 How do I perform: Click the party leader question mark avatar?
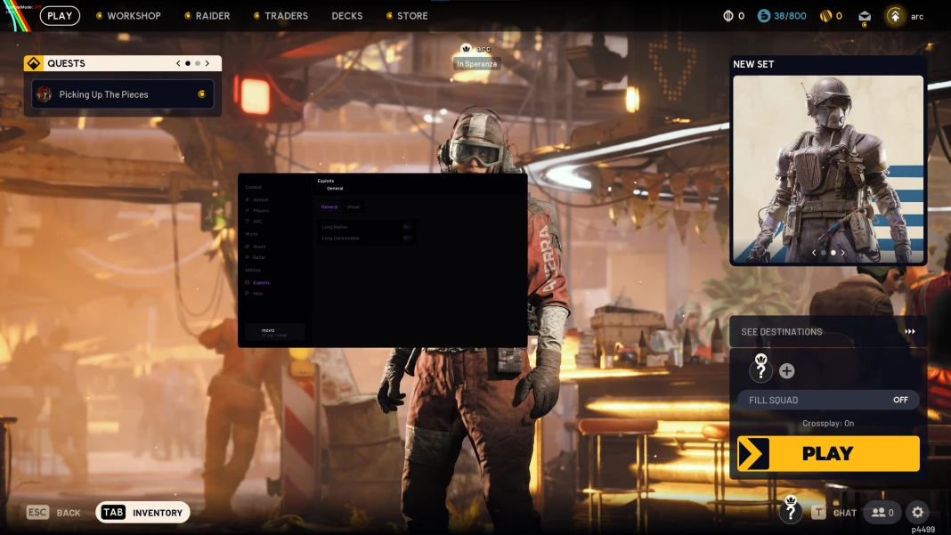coord(760,369)
